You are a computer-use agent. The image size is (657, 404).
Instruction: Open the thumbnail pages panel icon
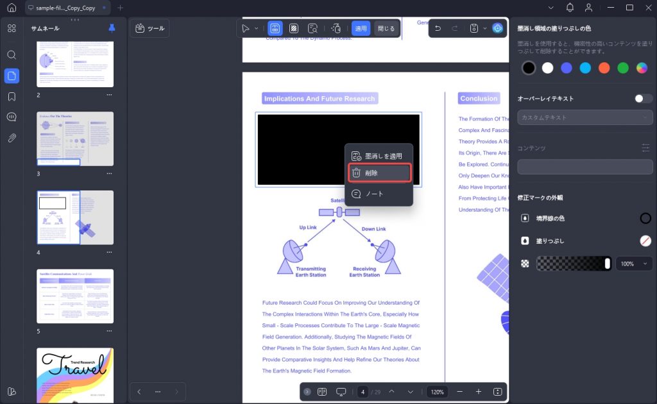12,76
